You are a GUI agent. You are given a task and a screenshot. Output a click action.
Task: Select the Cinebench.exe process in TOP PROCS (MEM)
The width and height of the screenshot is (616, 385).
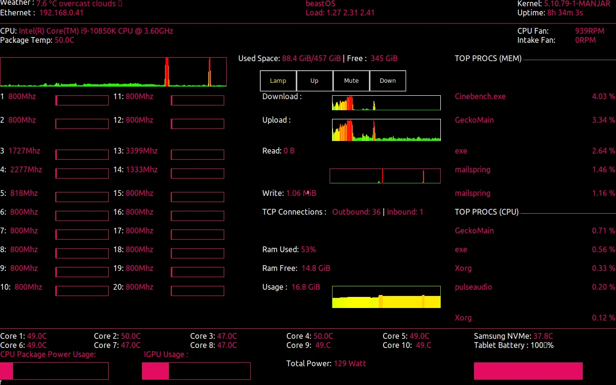480,96
